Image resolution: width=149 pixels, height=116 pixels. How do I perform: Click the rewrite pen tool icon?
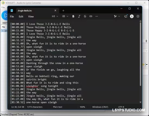point(115,16)
